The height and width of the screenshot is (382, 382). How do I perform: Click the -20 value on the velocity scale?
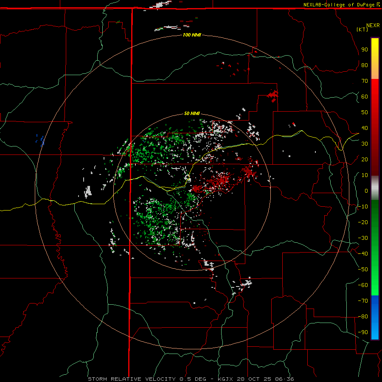point(363,222)
